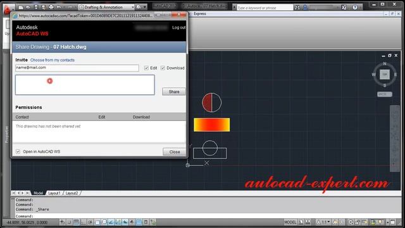Select the Model layout tab
The height and width of the screenshot is (228, 405).
(x=38, y=193)
